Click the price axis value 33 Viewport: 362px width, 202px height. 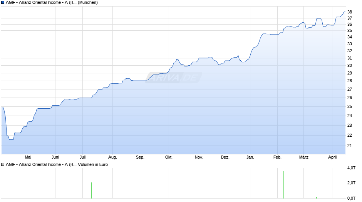pyautogui.click(x=350, y=44)
